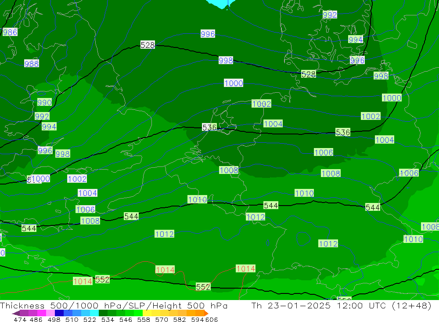This screenshot has width=439, height=322.
Task: Click the 990 isobar label
Action: (44, 102)
